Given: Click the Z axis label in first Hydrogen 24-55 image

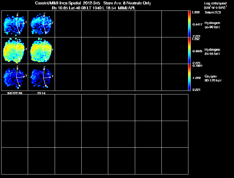Looking at the screenshot, I should tap(18, 40).
